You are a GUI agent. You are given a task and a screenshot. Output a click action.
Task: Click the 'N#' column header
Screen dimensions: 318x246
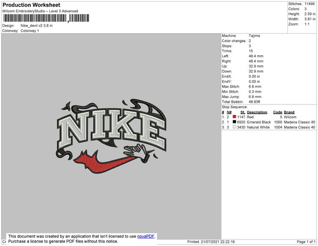229,112
